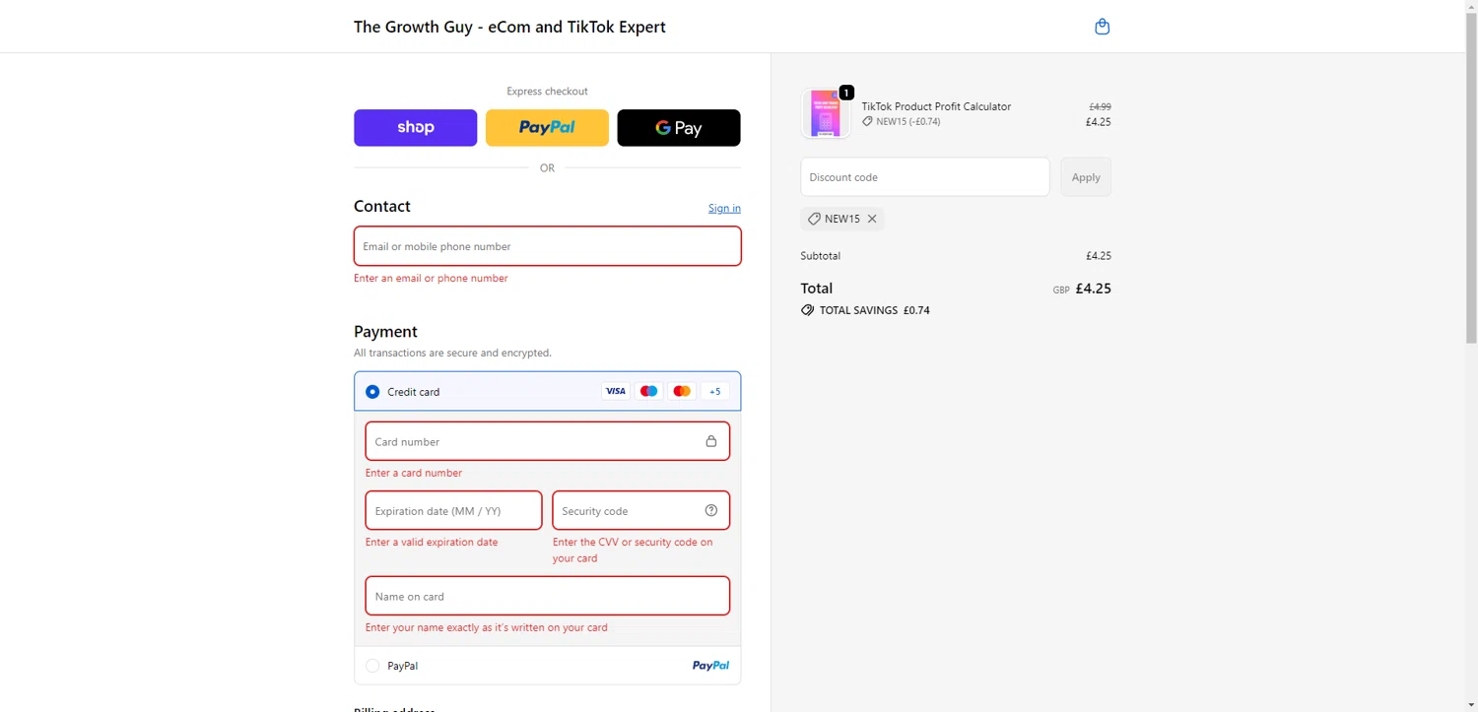Focus the Name on card field
Viewport: 1478px width, 712px height.
[x=548, y=596]
